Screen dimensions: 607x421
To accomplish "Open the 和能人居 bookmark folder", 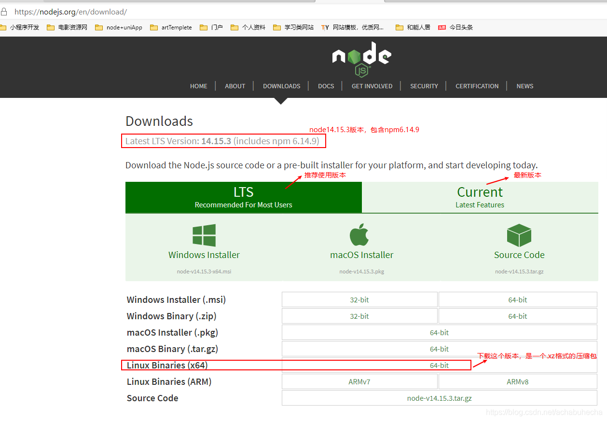I will [x=413, y=27].
